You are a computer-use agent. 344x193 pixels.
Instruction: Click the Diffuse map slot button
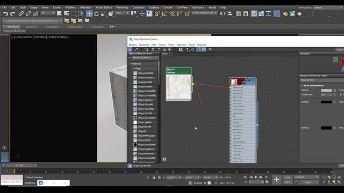pyautogui.click(x=334, y=91)
